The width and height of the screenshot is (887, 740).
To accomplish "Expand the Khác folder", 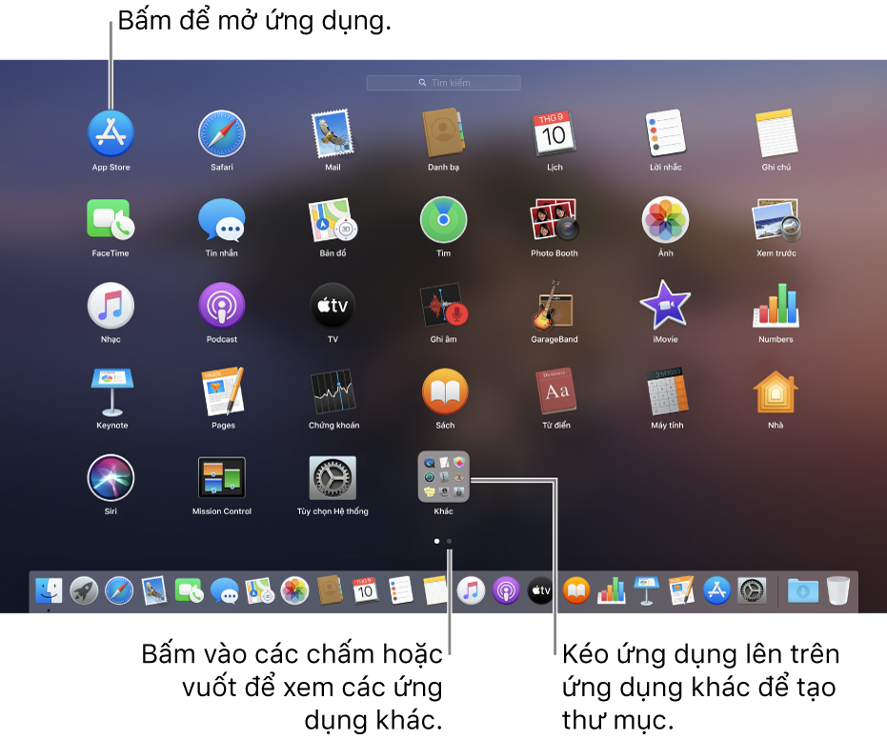I will click(x=444, y=476).
